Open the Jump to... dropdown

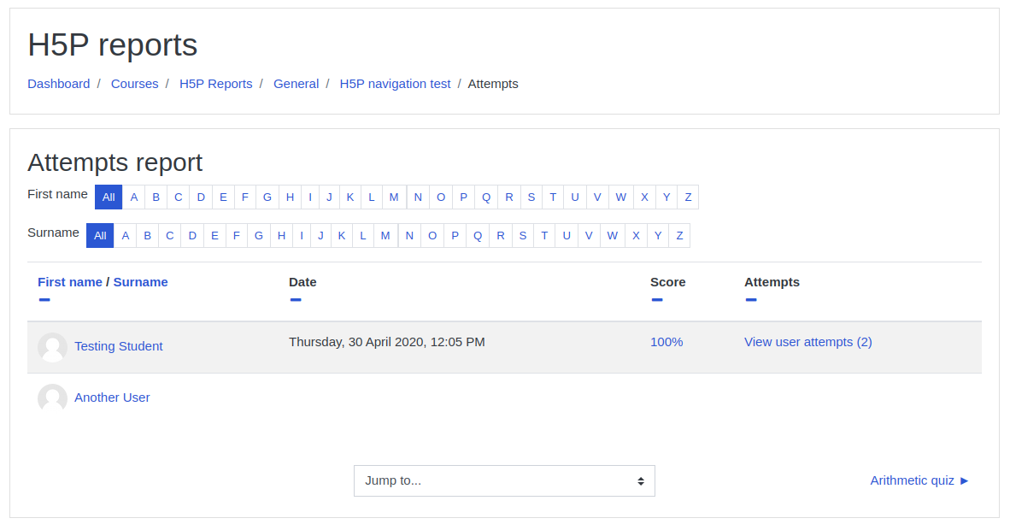pos(504,481)
